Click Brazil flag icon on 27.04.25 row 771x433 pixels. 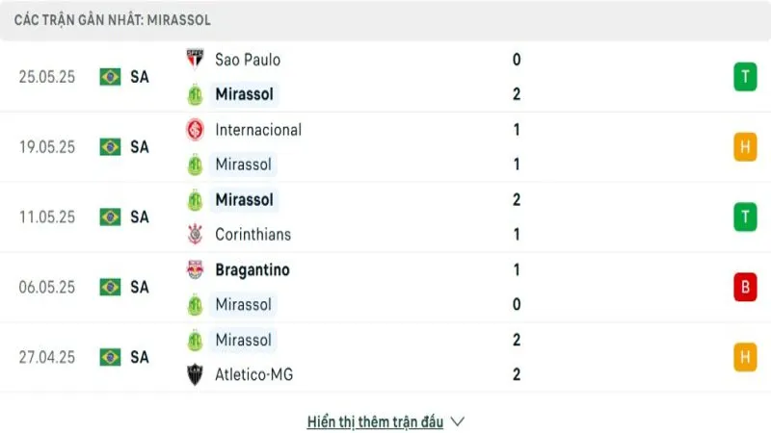click(110, 357)
